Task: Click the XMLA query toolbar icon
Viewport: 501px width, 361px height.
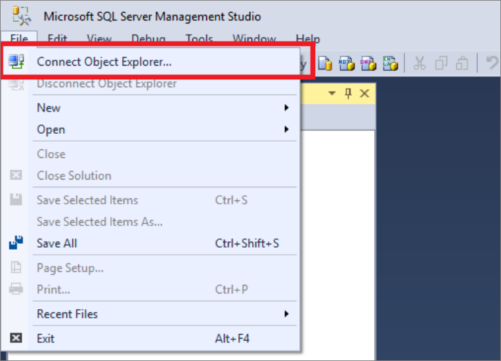Action: pyautogui.click(x=390, y=63)
